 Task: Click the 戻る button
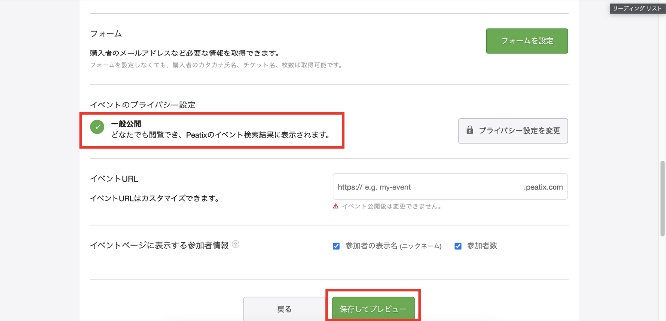(x=284, y=308)
